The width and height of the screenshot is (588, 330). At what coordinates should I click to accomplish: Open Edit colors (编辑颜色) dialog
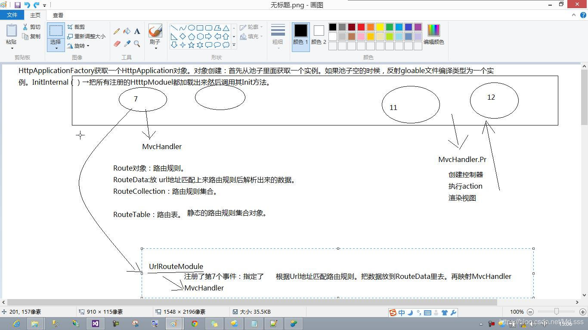433,34
